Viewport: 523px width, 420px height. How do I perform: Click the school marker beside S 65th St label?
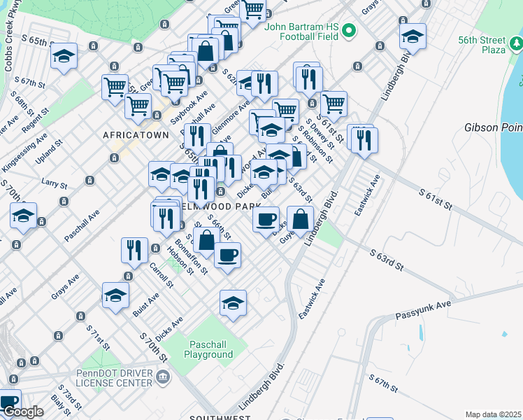[x=64, y=57]
